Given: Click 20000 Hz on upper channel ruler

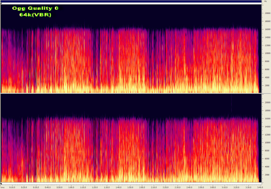Looking at the screenshot, I should point(266,13).
